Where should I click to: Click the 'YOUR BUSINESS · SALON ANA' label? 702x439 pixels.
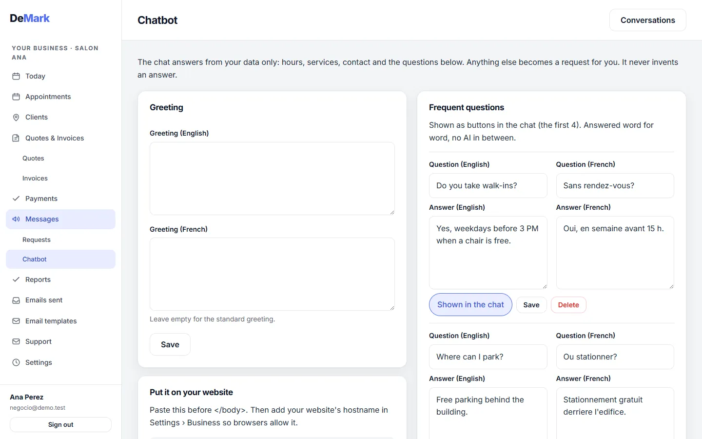pyautogui.click(x=55, y=53)
